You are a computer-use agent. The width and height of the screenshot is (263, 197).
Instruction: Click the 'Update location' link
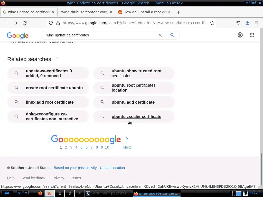coord(112,168)
